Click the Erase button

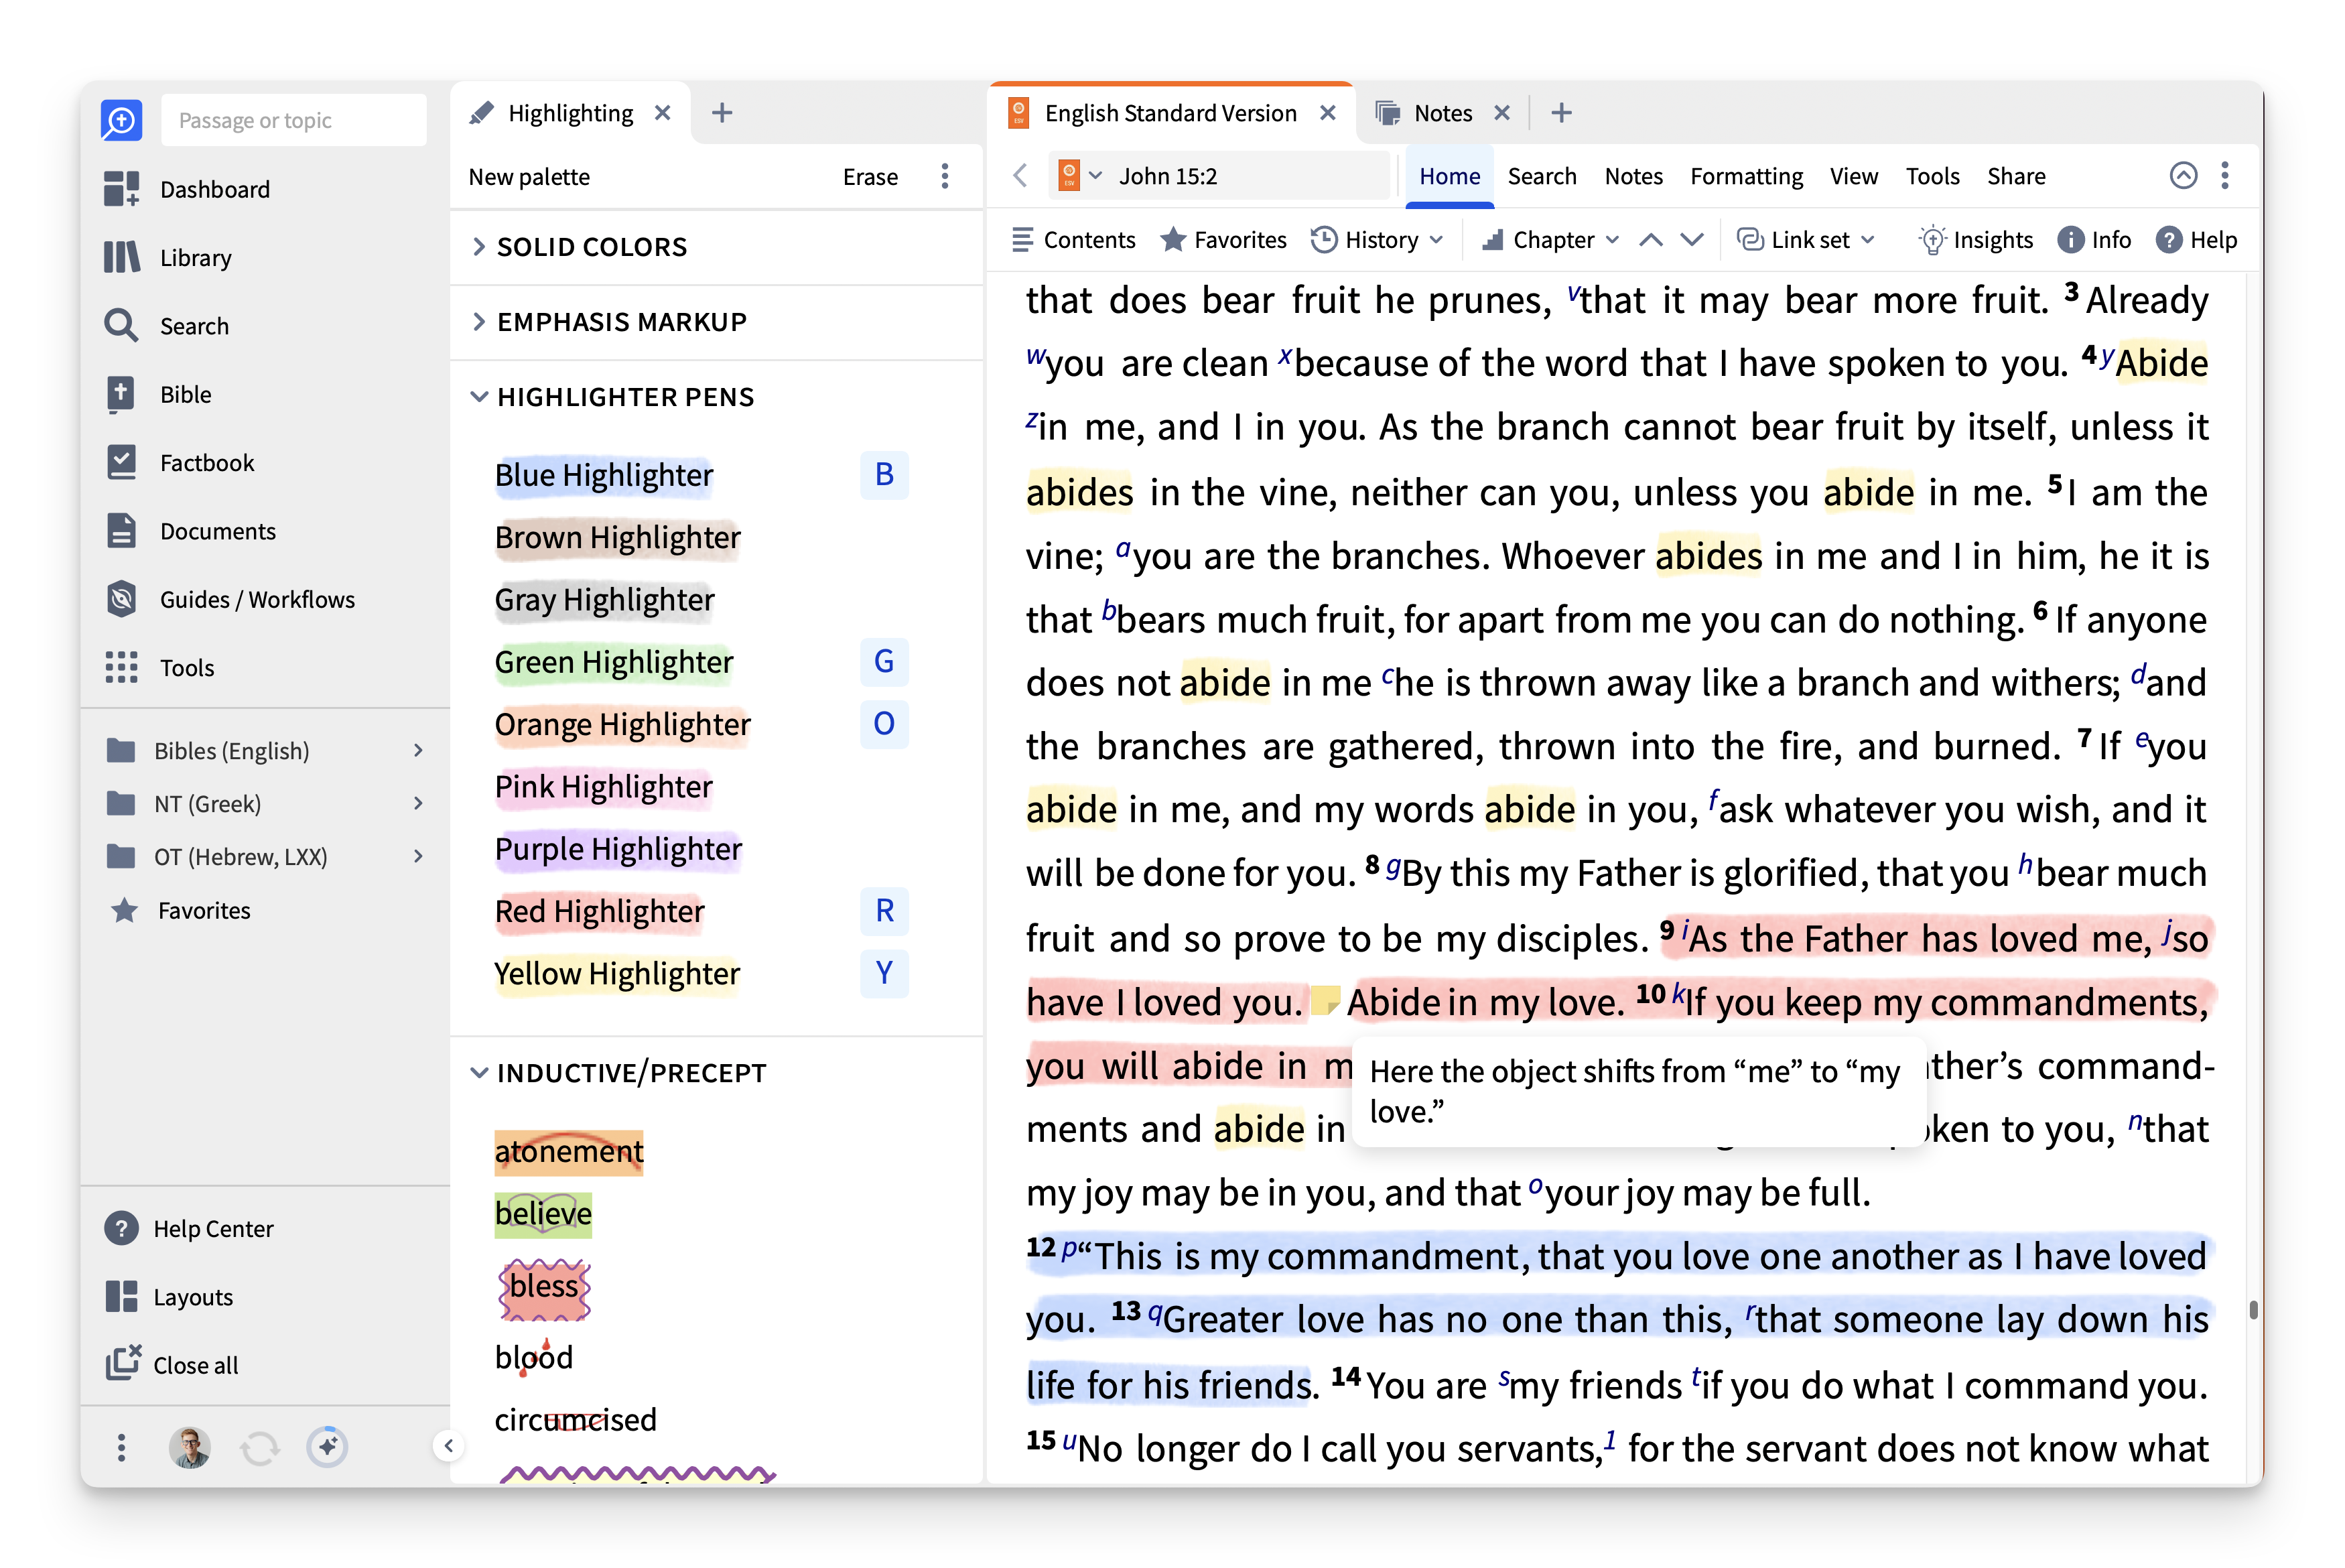870,176
